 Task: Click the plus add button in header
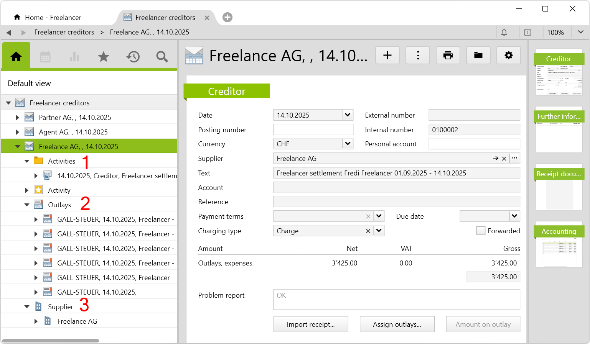click(x=387, y=56)
